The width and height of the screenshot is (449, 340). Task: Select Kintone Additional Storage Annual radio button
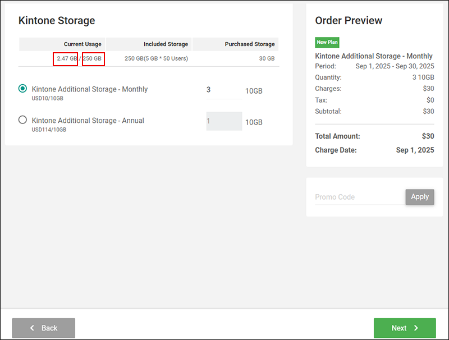pyautogui.click(x=22, y=120)
